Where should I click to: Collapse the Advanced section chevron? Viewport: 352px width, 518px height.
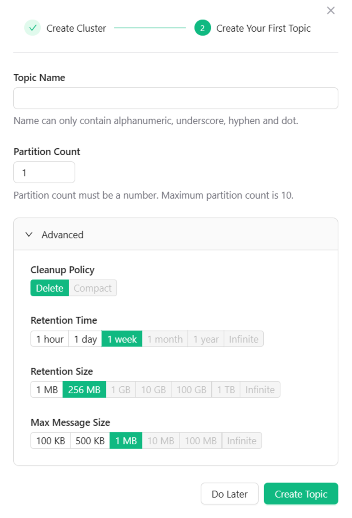pos(29,235)
